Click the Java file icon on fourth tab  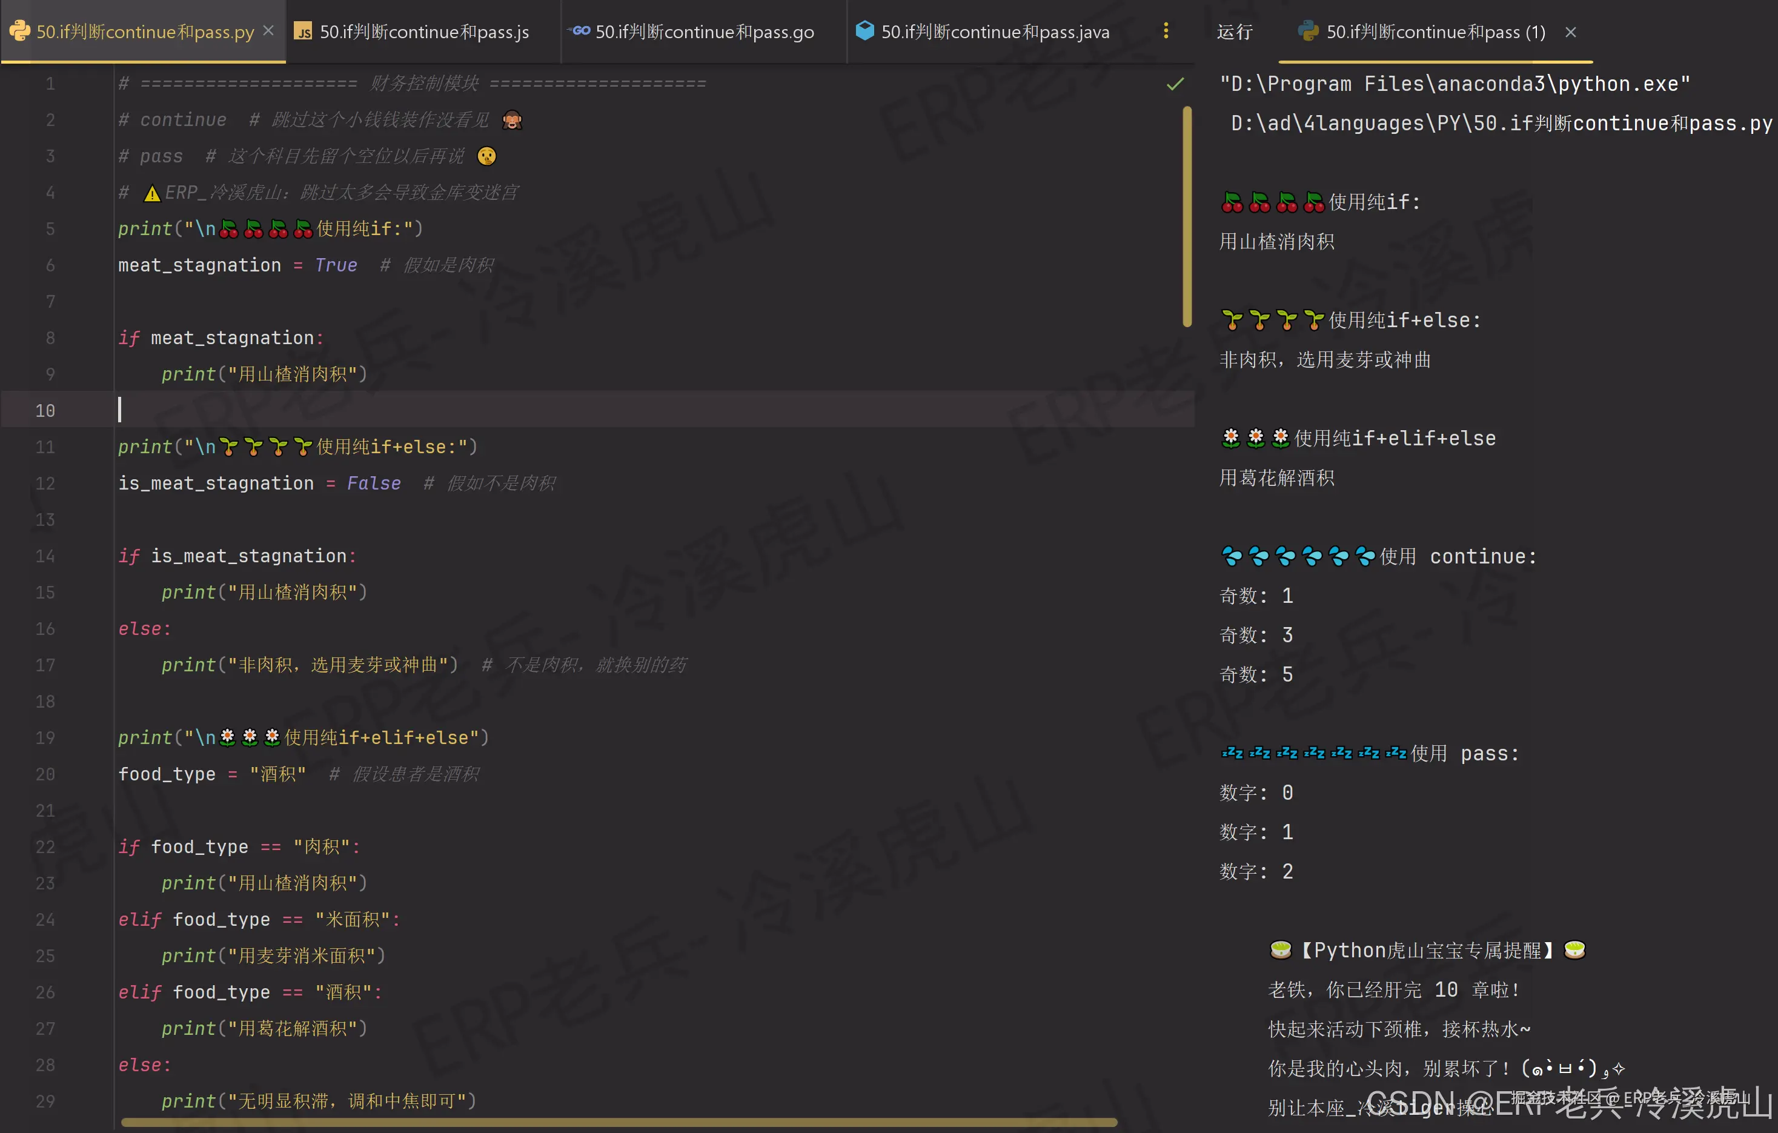(x=864, y=31)
